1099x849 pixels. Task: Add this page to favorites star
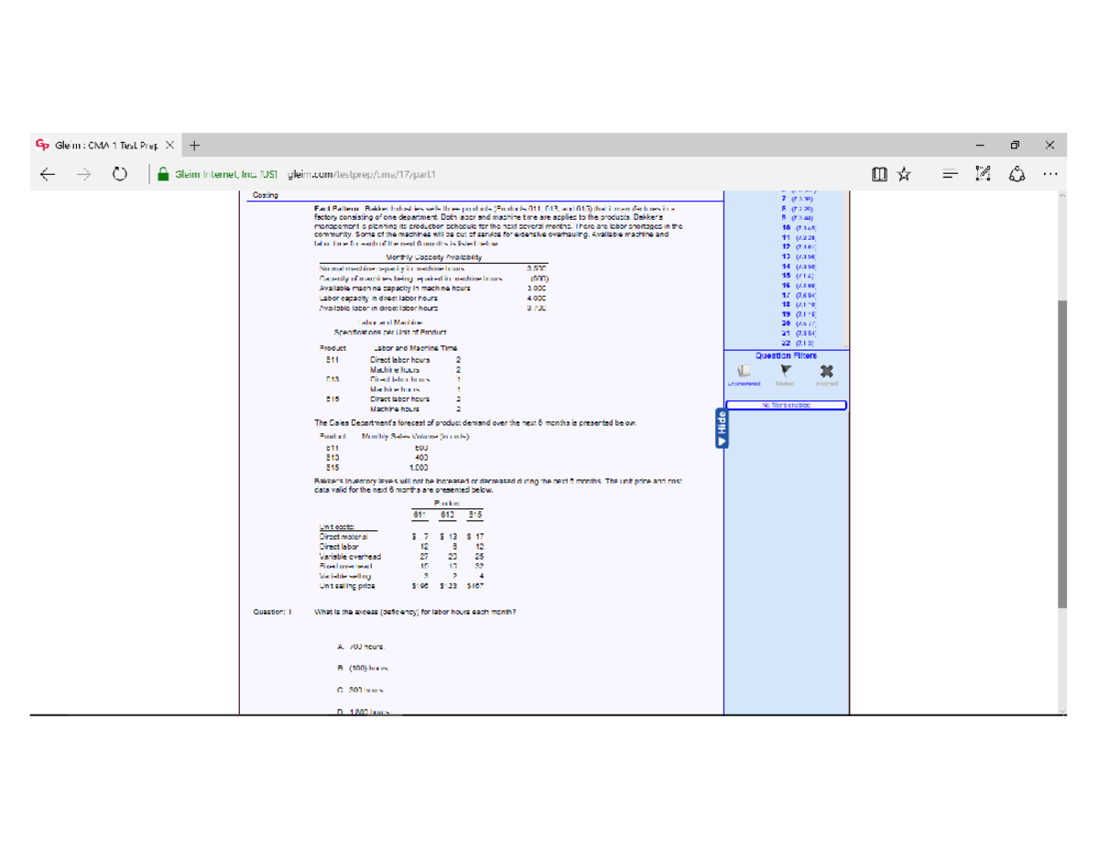903,174
